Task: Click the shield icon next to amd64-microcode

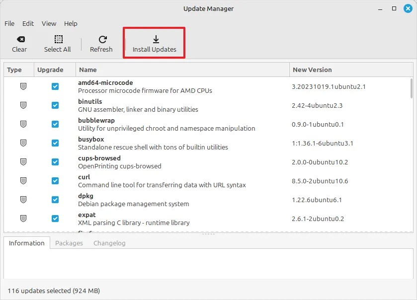Action: coord(23,86)
